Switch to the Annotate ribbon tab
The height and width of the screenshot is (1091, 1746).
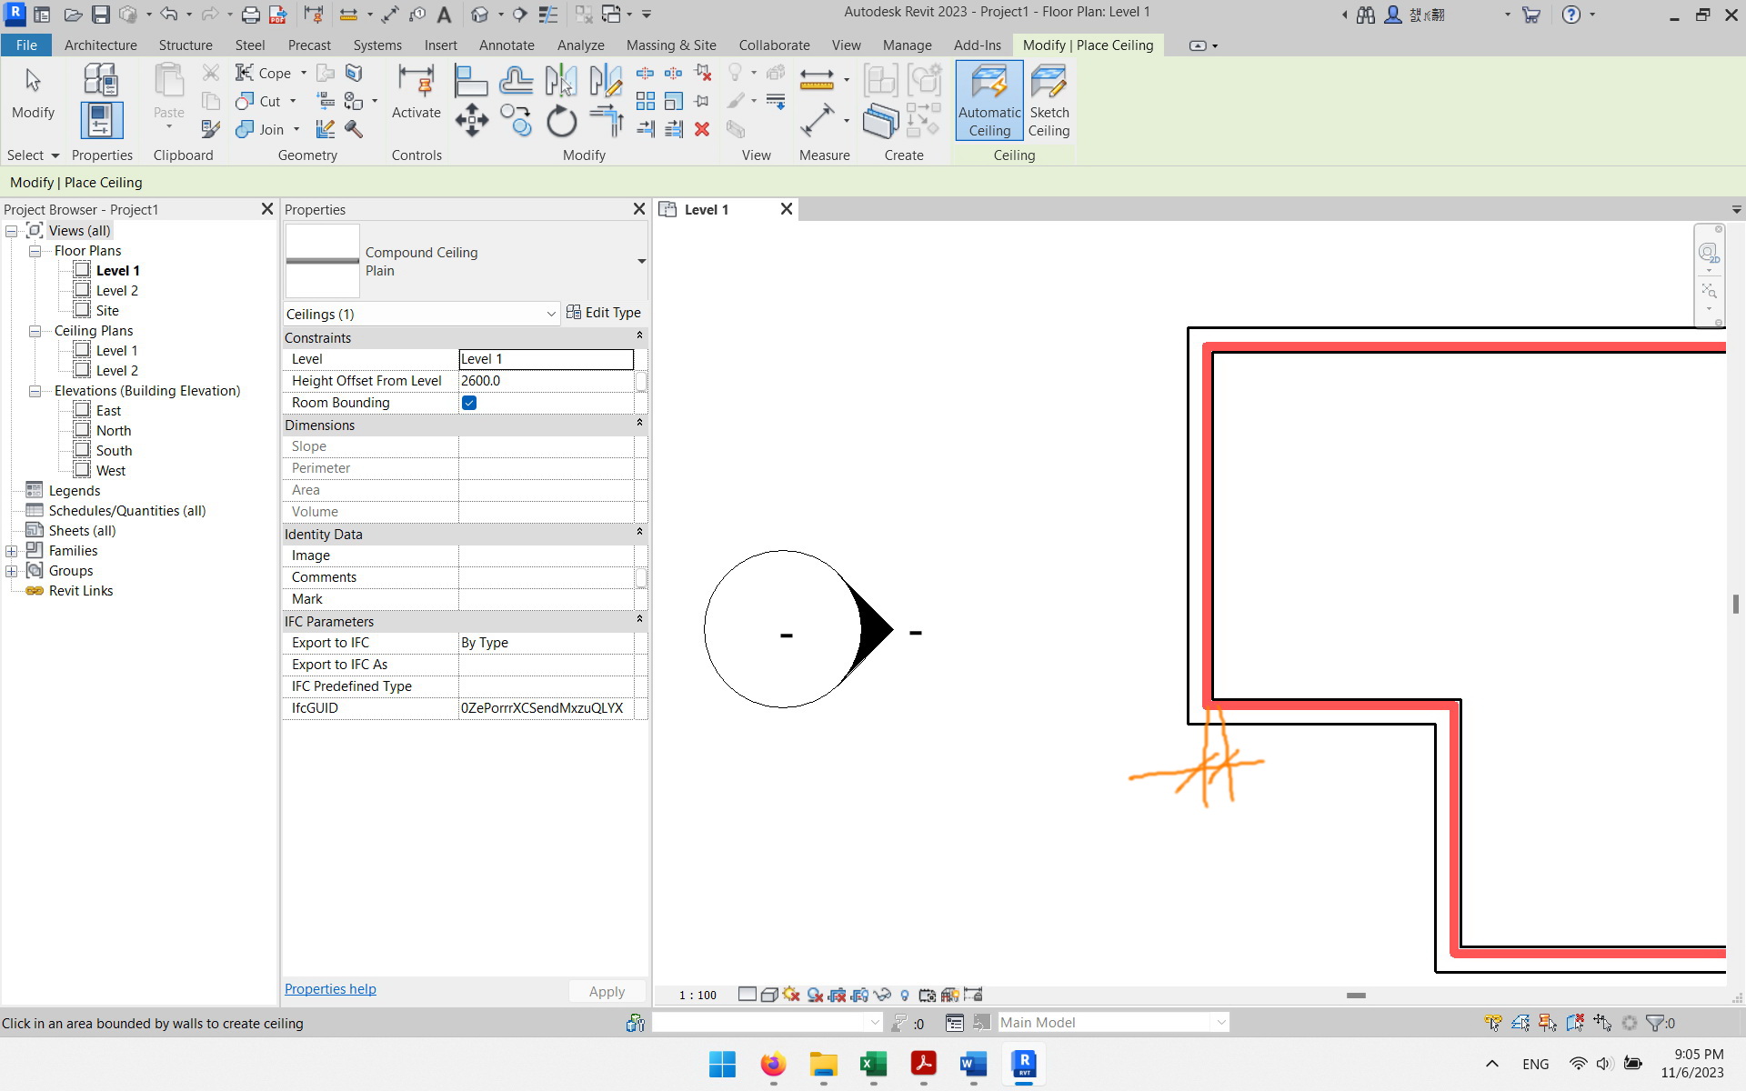[x=507, y=45]
